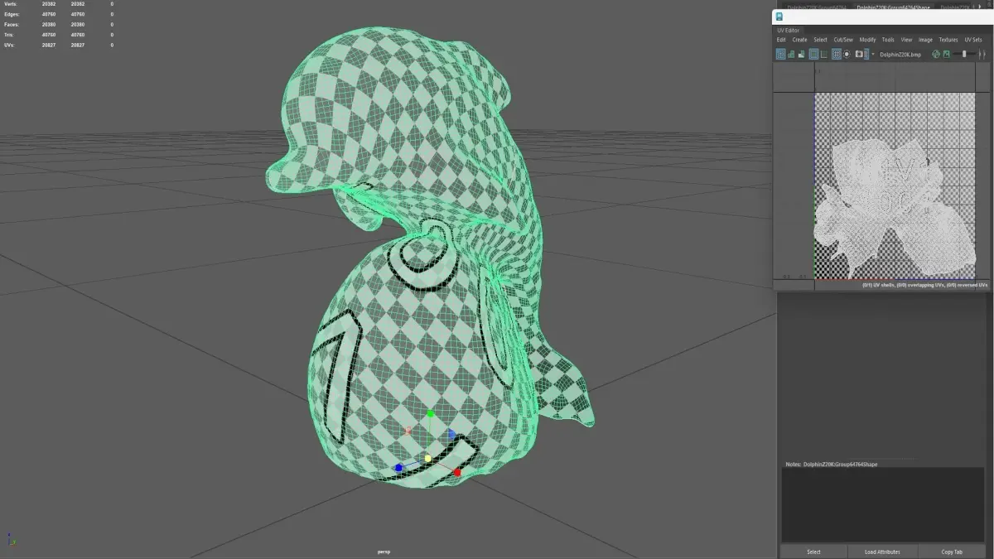Switch to the UV Editor tab

click(x=789, y=31)
